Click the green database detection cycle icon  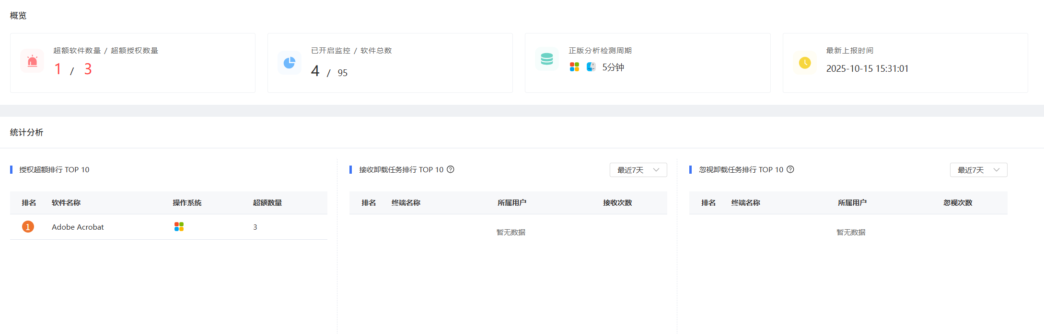pyautogui.click(x=546, y=59)
